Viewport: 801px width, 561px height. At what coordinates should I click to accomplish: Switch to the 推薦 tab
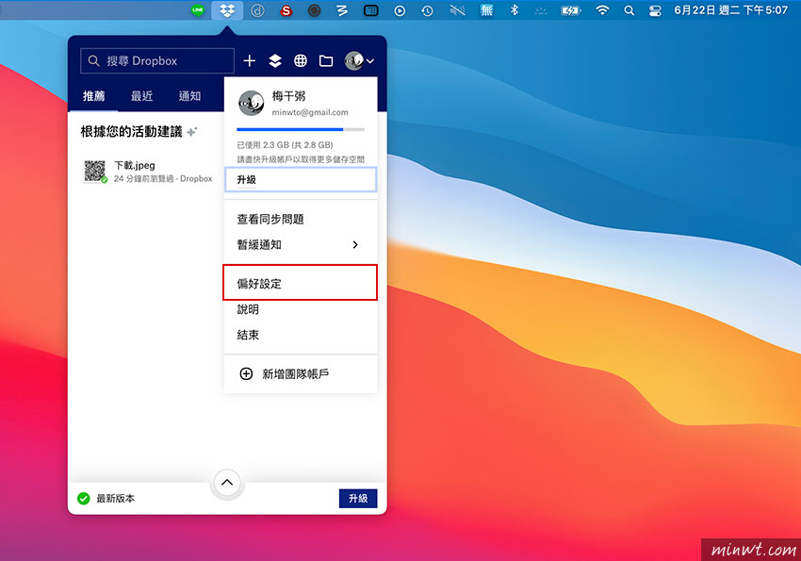(x=93, y=96)
